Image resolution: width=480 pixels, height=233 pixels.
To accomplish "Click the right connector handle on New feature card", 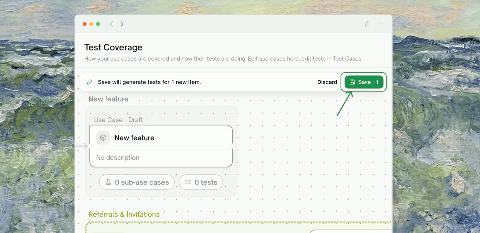I will tap(232, 146).
